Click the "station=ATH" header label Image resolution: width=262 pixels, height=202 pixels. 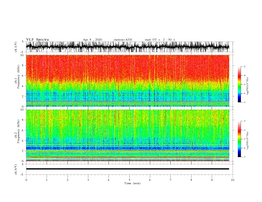point(123,40)
